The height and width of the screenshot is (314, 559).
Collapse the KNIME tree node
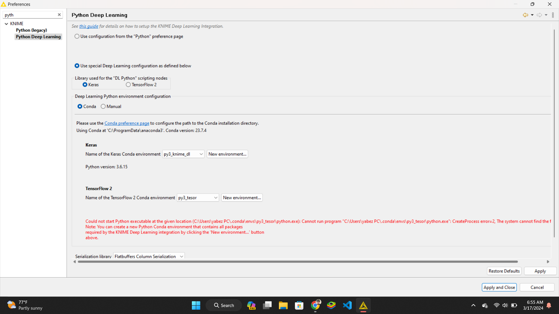[x=6, y=24]
